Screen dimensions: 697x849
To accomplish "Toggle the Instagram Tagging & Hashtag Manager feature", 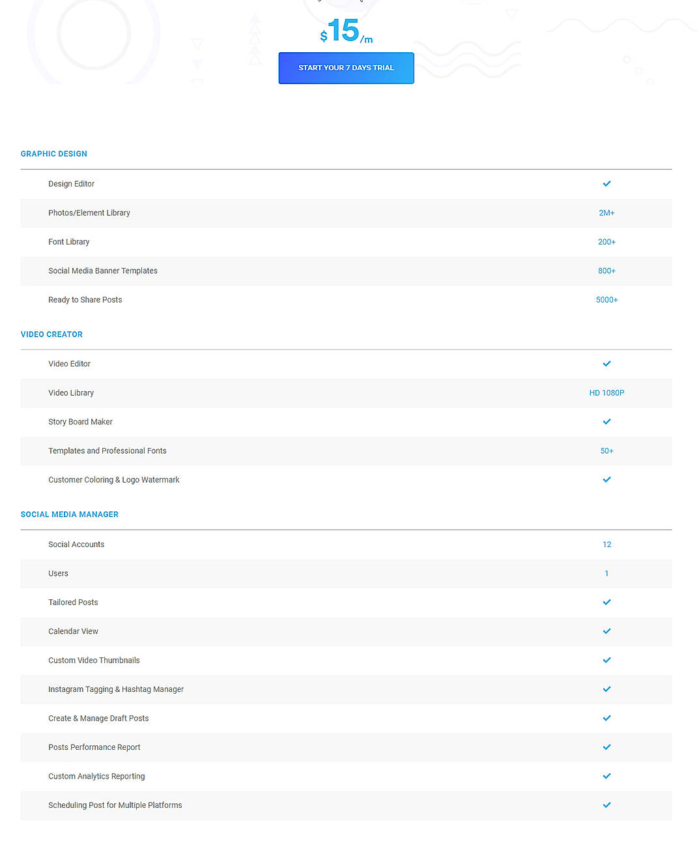I will pos(606,689).
